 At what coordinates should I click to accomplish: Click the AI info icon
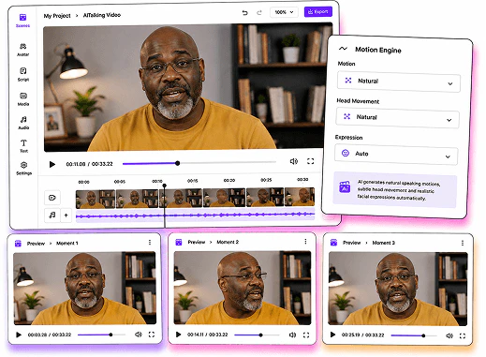pos(345,186)
